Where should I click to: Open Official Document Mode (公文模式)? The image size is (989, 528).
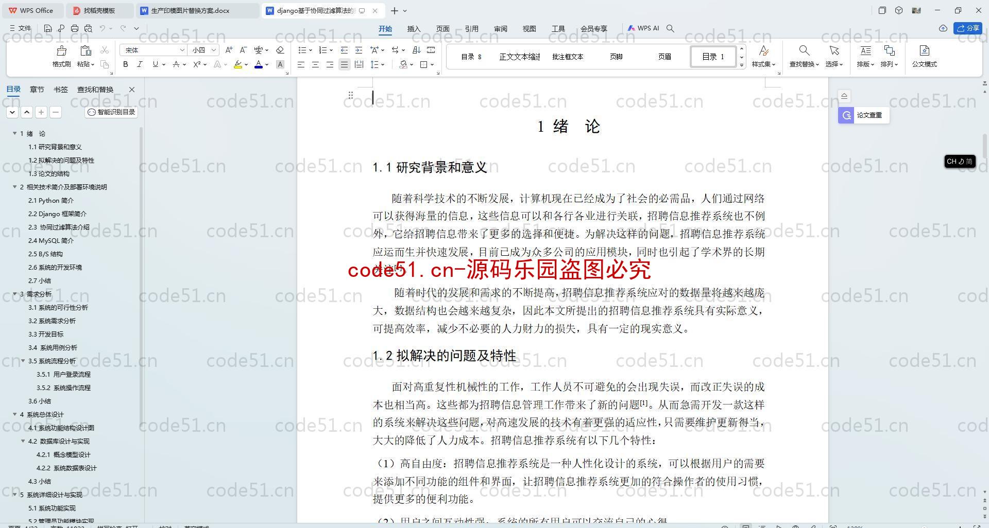tap(924, 56)
